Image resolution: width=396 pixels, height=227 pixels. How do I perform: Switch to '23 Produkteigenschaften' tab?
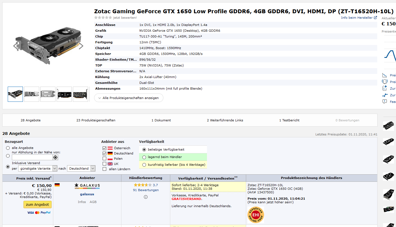pos(96,120)
